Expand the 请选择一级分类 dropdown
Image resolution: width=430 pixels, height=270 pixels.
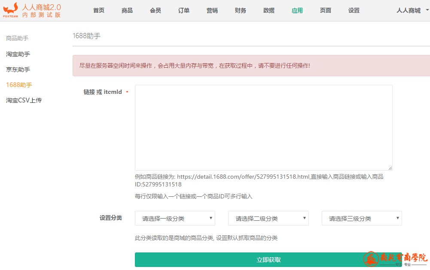click(x=175, y=218)
